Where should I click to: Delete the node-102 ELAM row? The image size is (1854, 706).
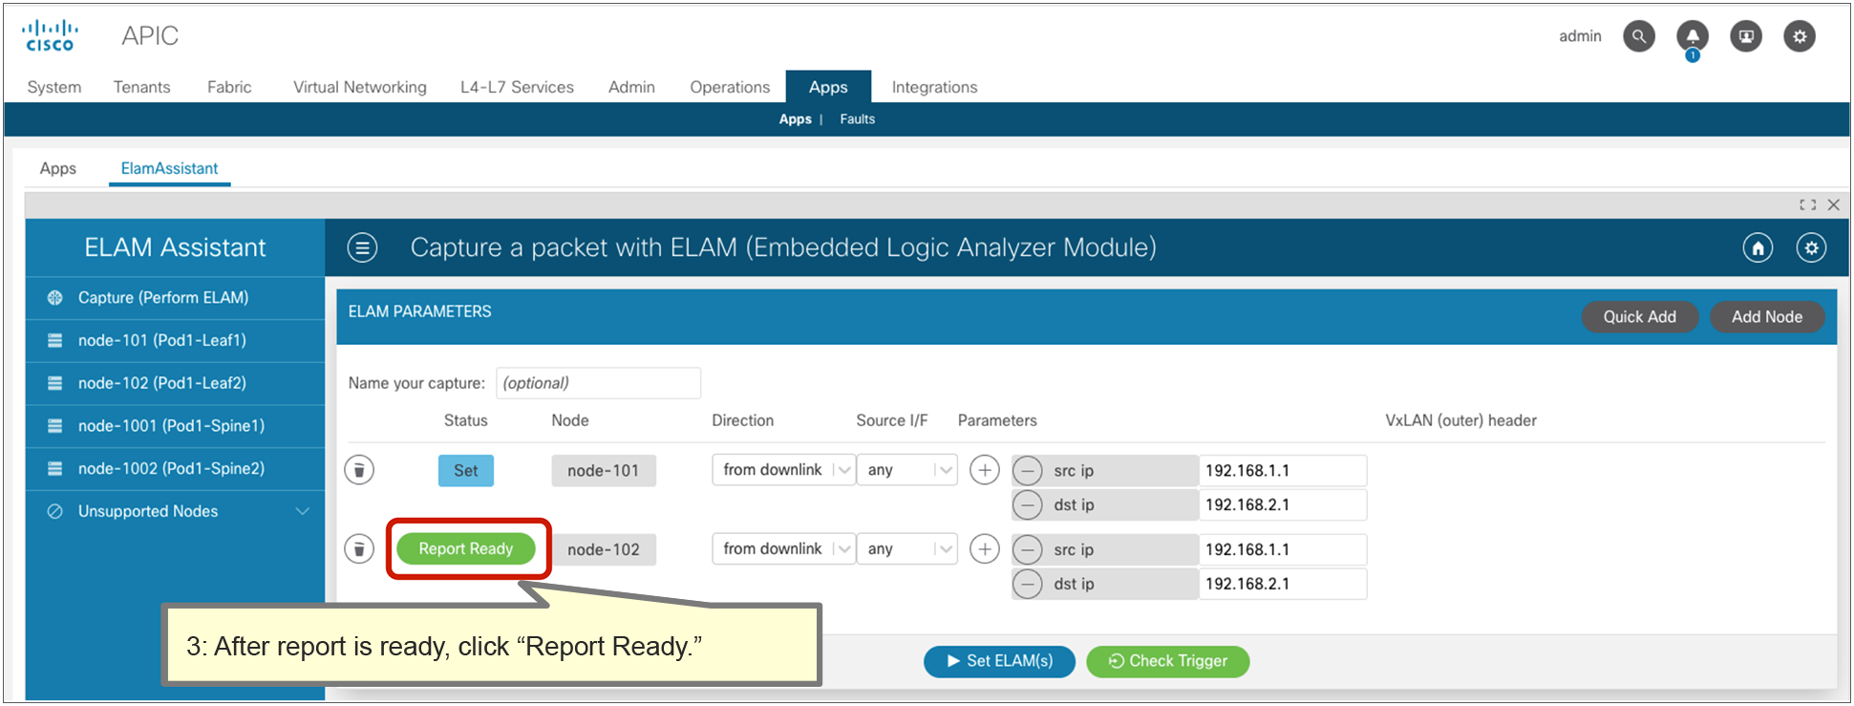(359, 549)
